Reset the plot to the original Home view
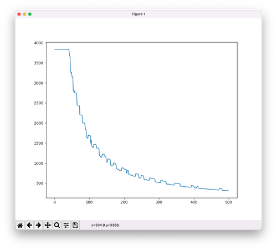Image resolution: width=277 pixels, height=250 pixels. click(x=20, y=225)
